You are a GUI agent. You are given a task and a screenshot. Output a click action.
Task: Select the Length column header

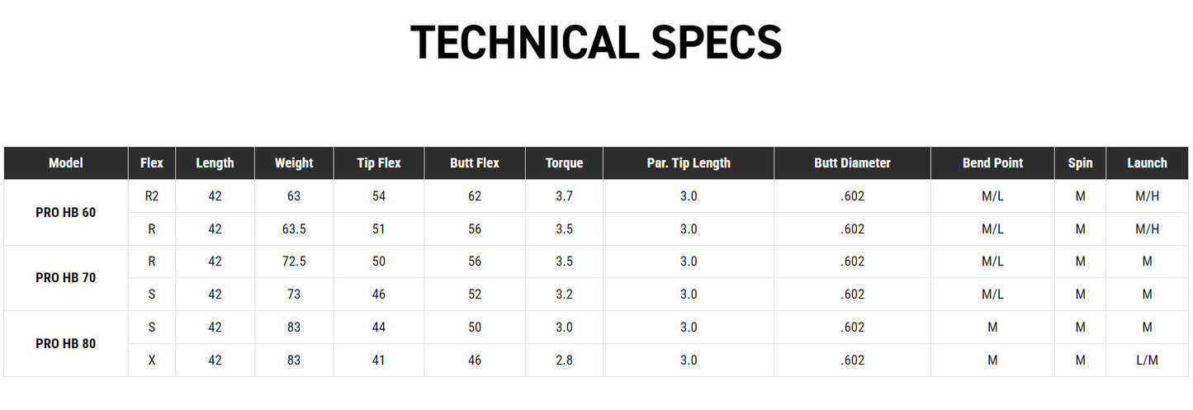[215, 163]
